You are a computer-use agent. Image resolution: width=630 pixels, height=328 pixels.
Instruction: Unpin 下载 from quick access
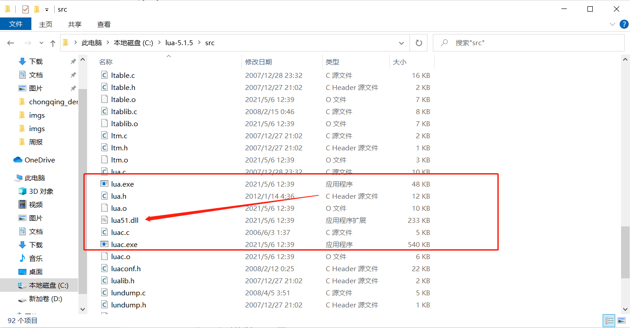pyautogui.click(x=73, y=61)
